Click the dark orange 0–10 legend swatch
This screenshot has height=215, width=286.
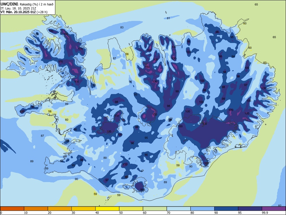point(12,209)
